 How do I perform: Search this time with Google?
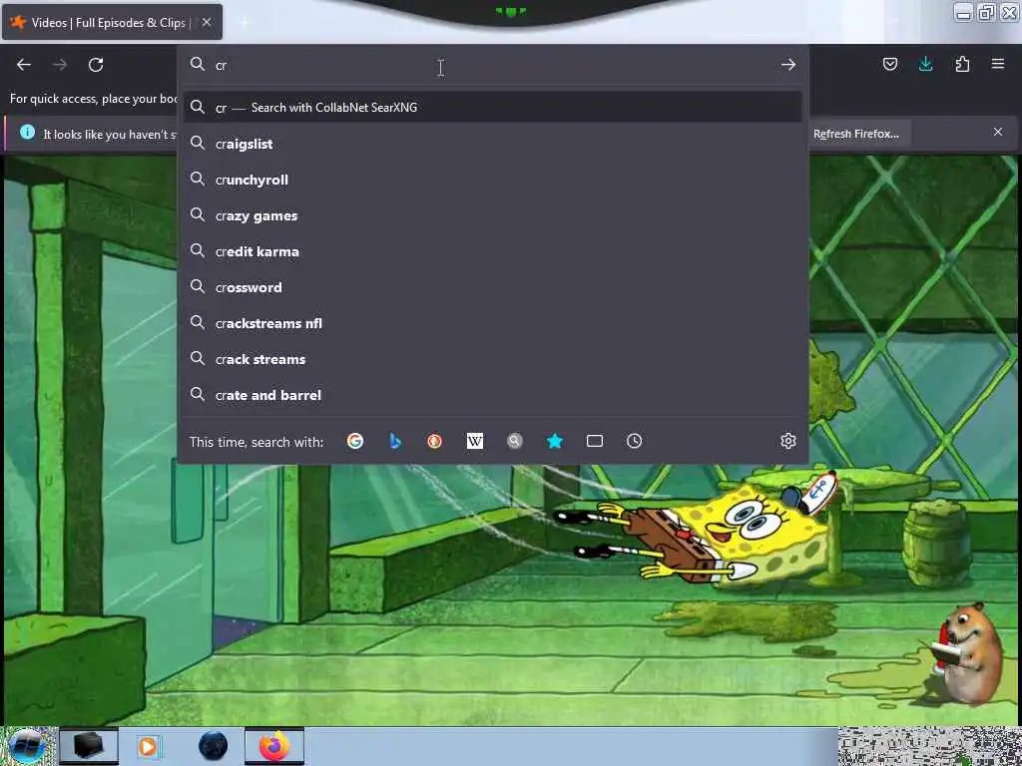pos(355,442)
